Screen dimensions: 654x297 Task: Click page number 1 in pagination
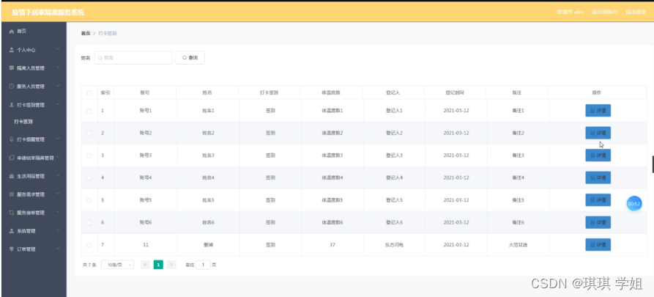[158, 265]
